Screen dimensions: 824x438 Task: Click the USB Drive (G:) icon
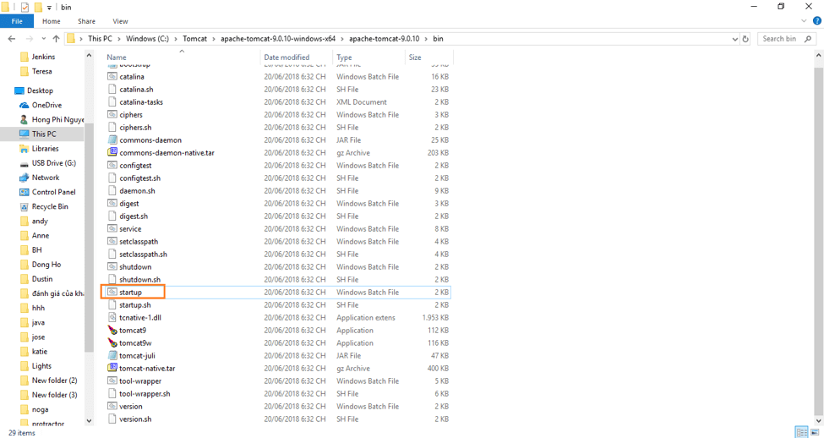click(x=24, y=163)
